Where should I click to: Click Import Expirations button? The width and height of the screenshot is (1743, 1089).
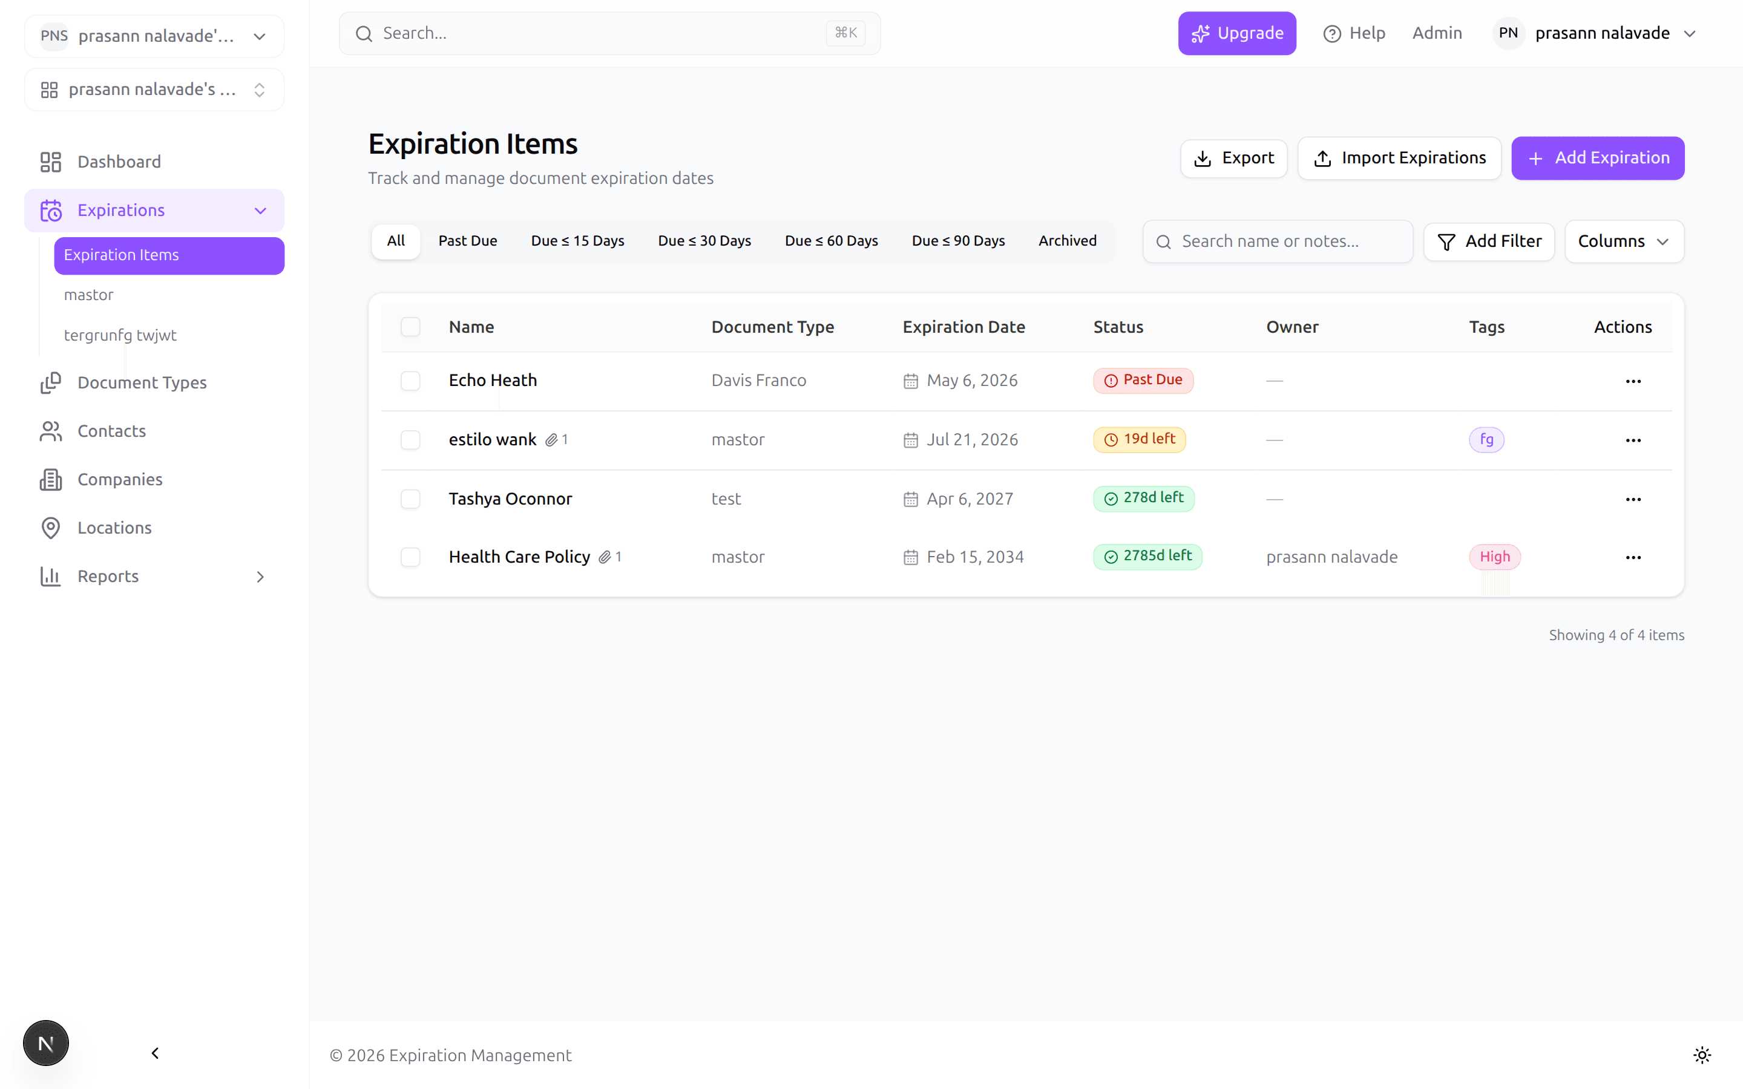(1399, 159)
